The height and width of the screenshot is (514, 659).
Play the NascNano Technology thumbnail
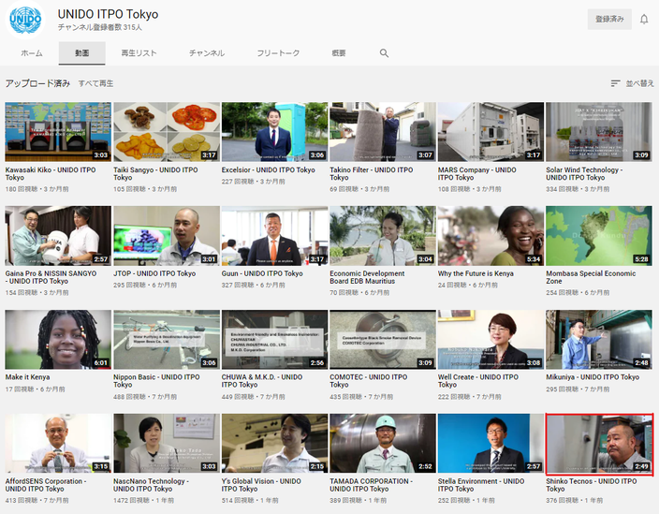[x=167, y=444]
